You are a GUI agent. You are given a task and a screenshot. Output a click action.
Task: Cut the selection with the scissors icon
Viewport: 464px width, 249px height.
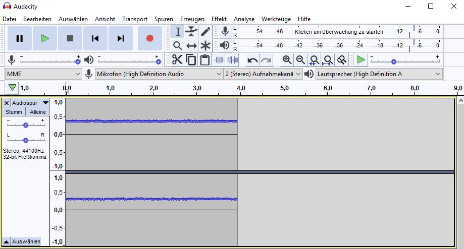point(177,60)
